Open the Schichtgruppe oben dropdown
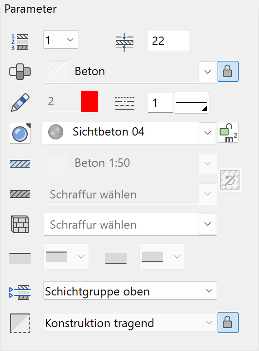Image resolution: width=259 pixels, height=351 pixels. pyautogui.click(x=130, y=291)
